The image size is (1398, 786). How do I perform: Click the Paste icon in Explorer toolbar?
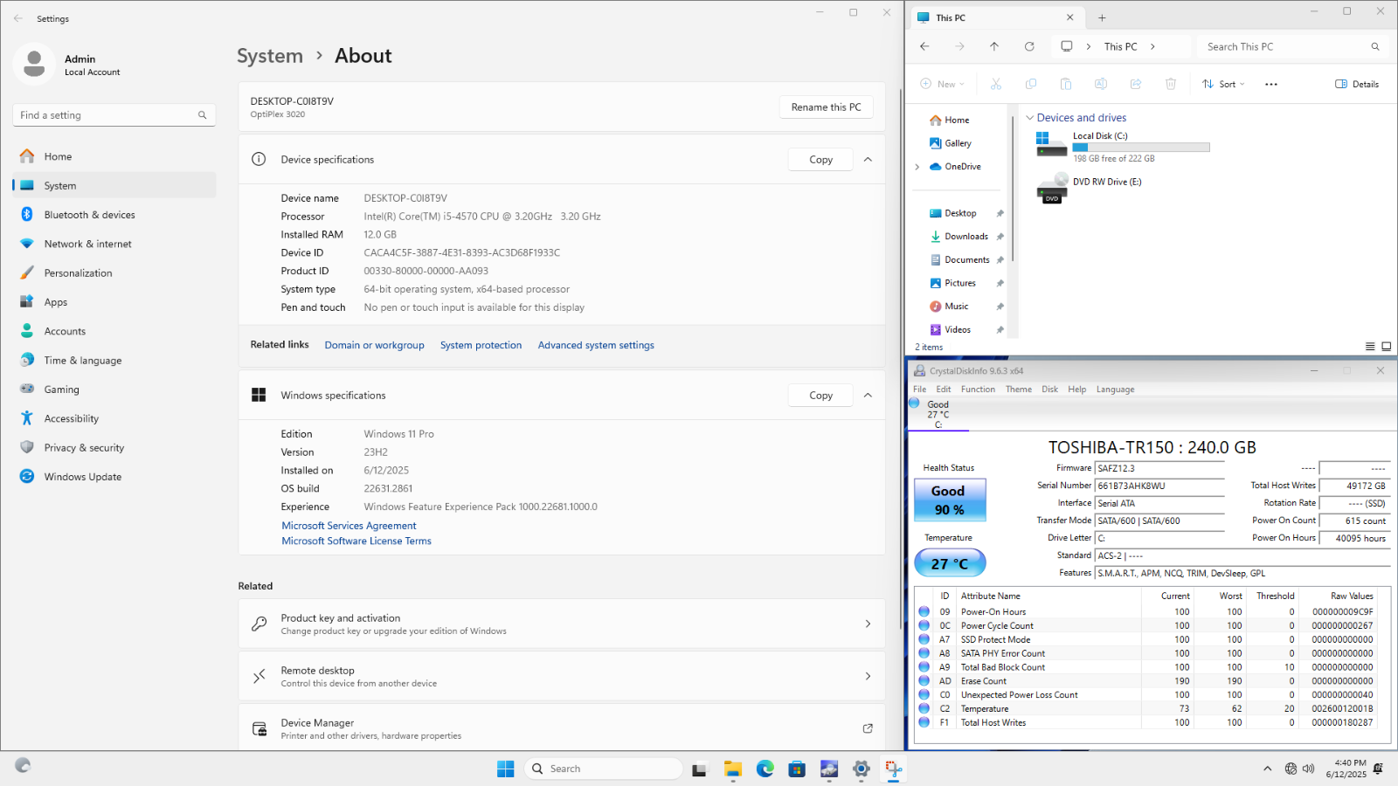pyautogui.click(x=1066, y=84)
